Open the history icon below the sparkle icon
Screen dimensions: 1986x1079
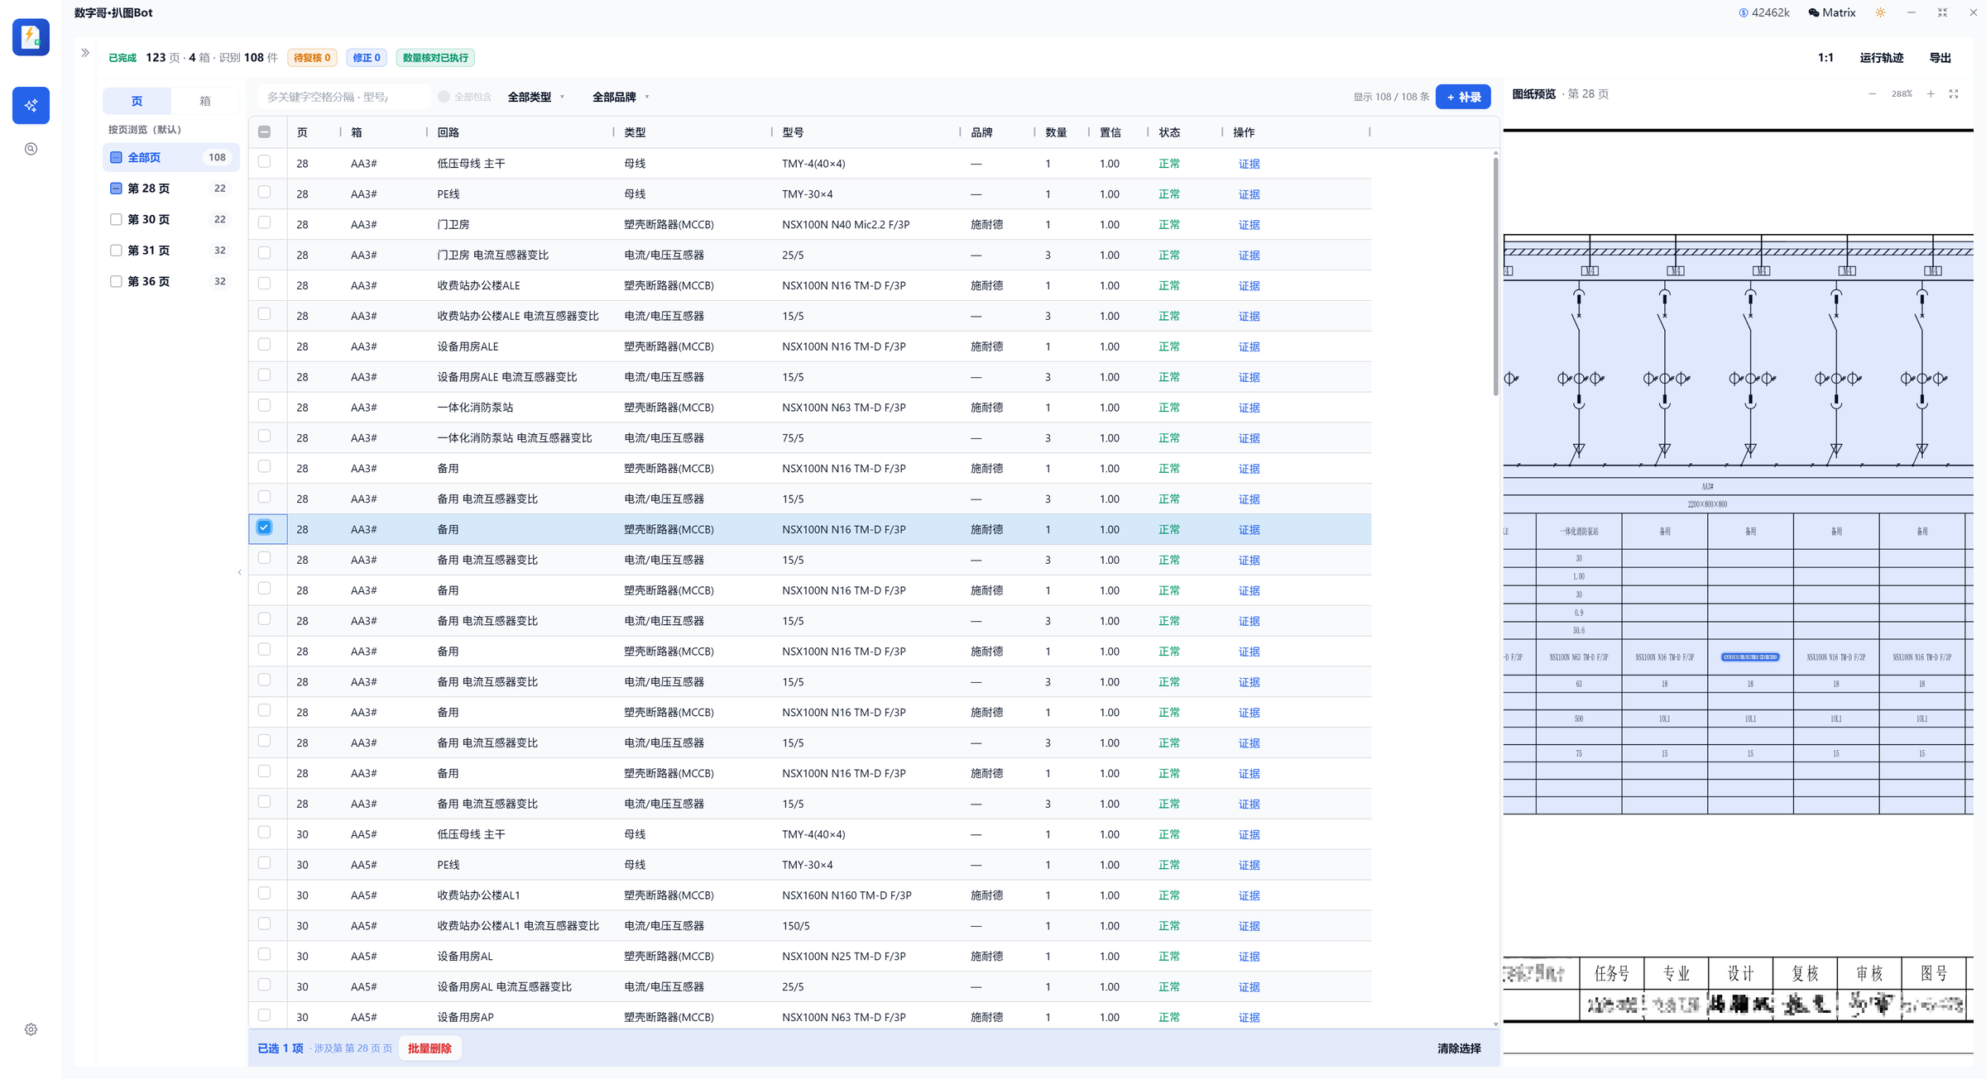[x=31, y=149]
